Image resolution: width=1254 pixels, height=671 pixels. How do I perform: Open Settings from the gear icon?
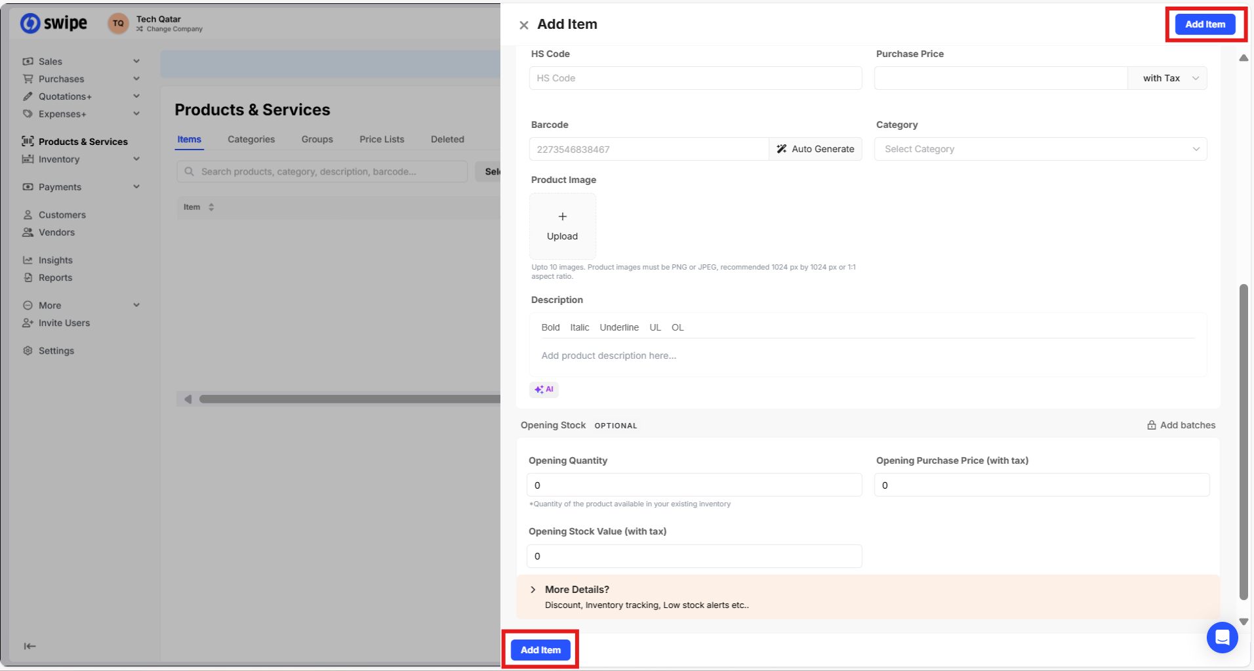tap(28, 351)
